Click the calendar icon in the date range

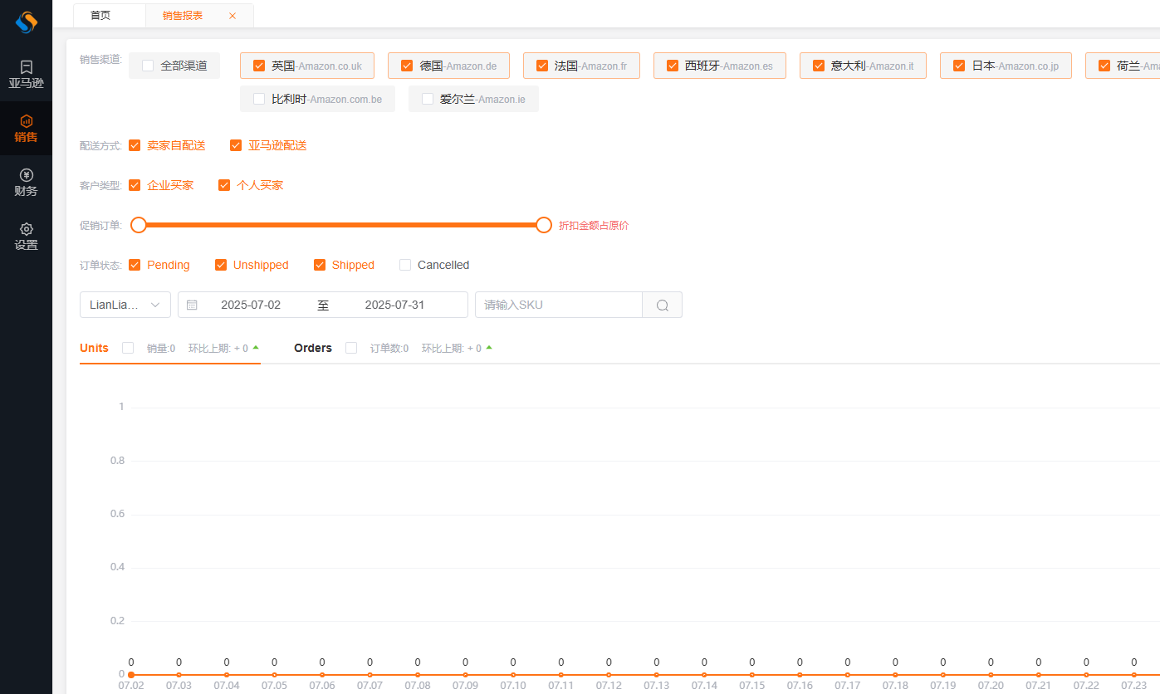coord(192,305)
